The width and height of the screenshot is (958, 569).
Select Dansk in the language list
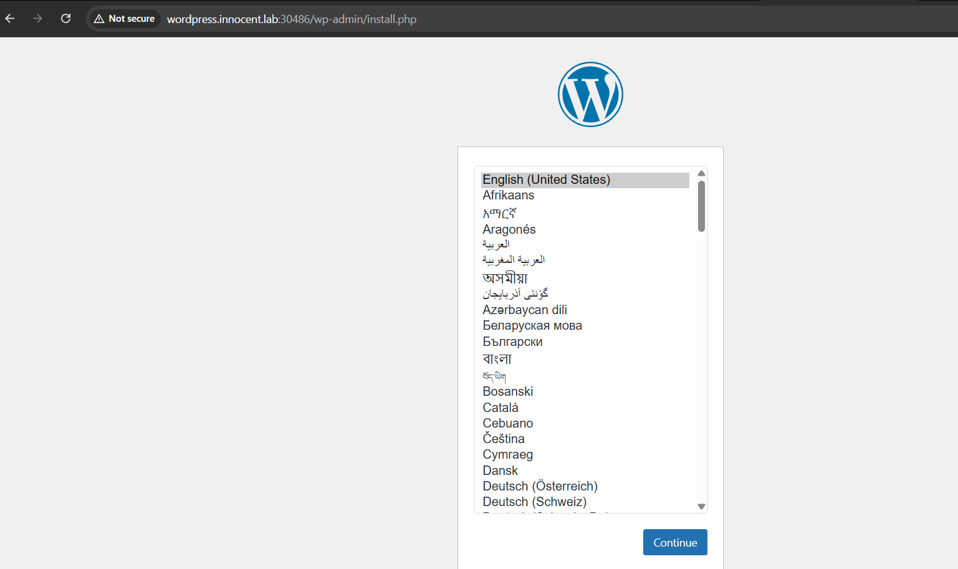pos(585,471)
